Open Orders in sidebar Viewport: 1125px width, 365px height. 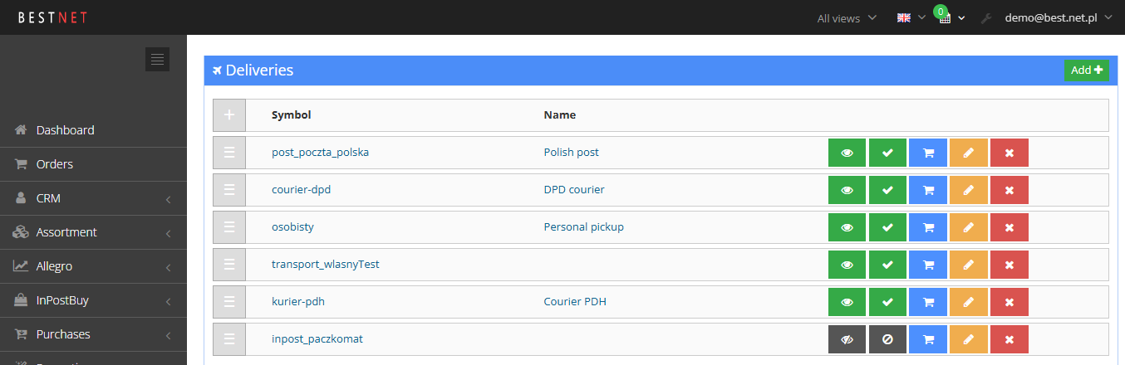click(93, 164)
